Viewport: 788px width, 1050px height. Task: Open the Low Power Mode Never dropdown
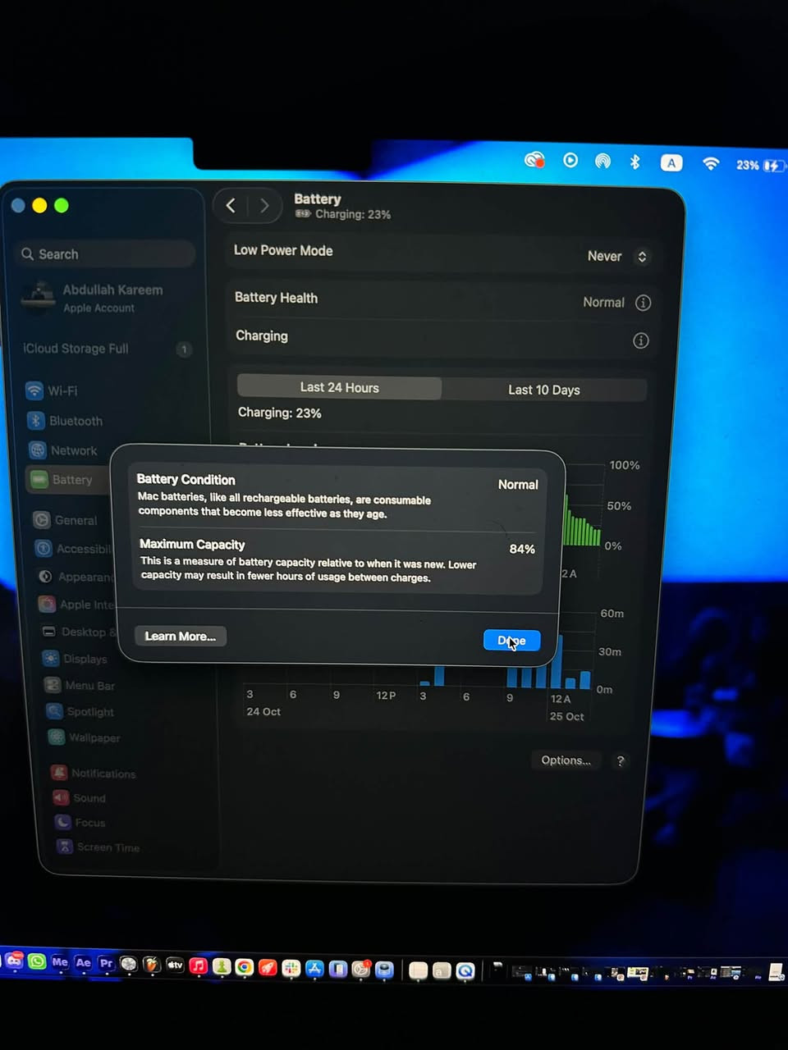point(617,257)
